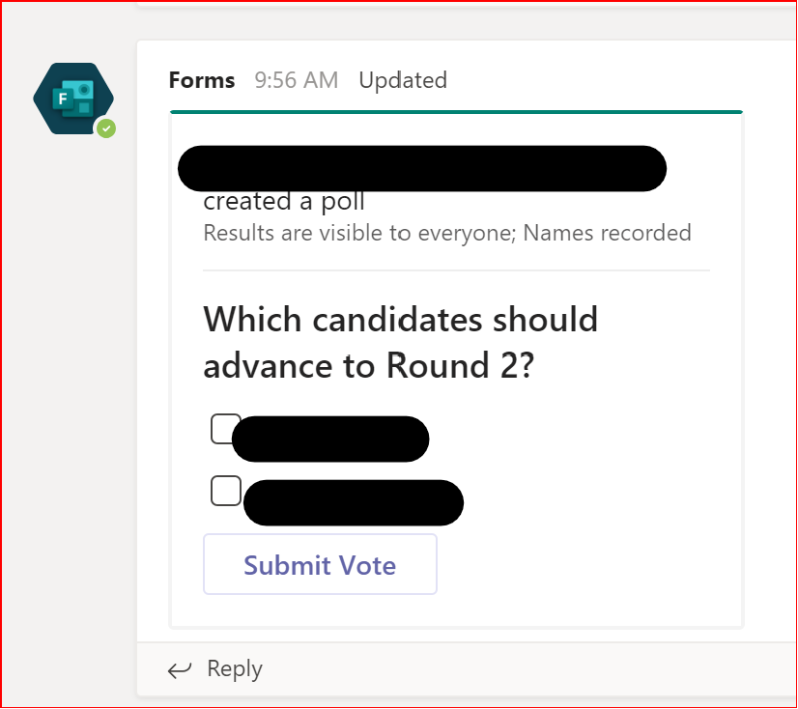Click the reply arrow icon
Image resolution: width=798 pixels, height=709 pixels.
tap(180, 668)
